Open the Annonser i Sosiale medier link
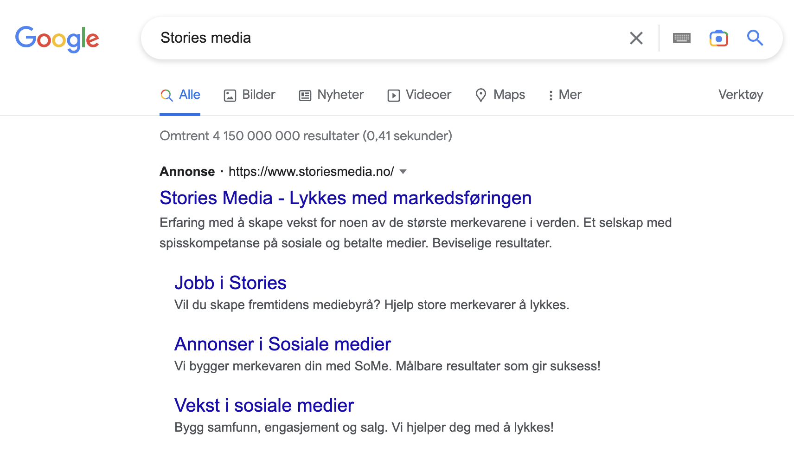 point(283,344)
